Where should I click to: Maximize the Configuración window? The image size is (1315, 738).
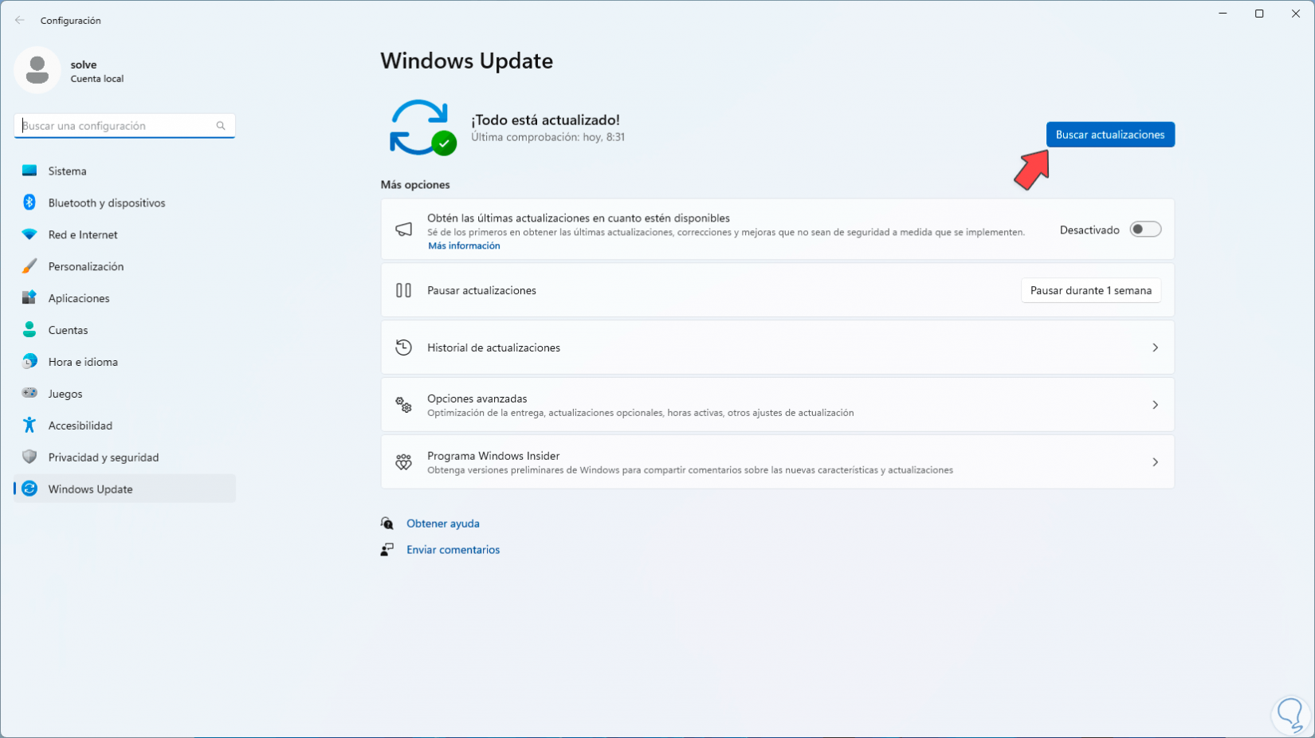pyautogui.click(x=1259, y=14)
